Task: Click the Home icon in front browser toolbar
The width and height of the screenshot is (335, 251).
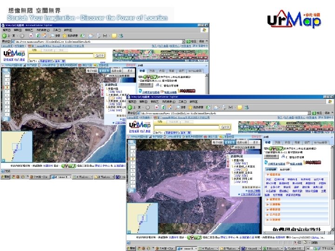Action: point(170,107)
